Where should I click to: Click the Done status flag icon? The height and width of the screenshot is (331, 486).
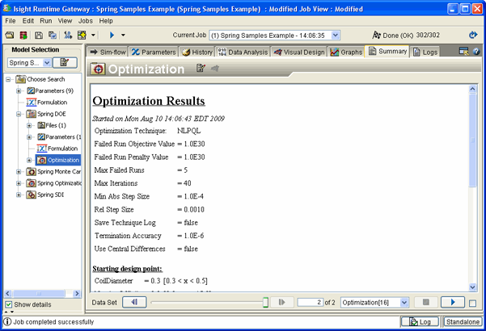coord(376,35)
